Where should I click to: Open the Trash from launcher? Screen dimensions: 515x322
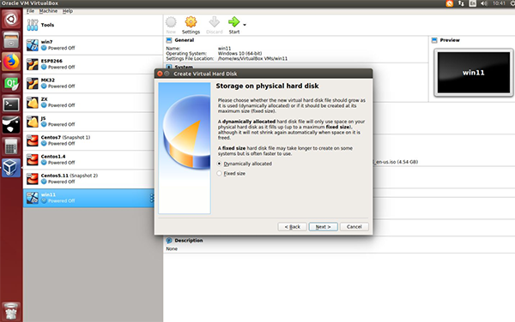[11, 311]
